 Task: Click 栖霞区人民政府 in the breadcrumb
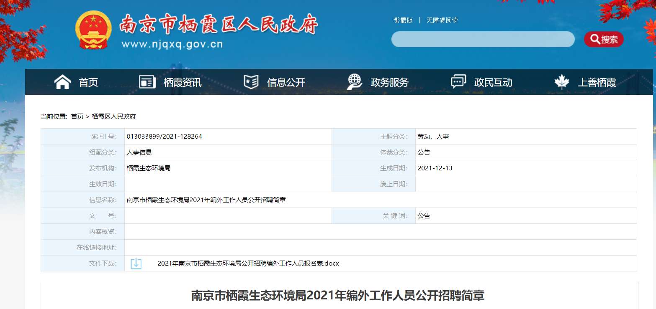(x=114, y=117)
